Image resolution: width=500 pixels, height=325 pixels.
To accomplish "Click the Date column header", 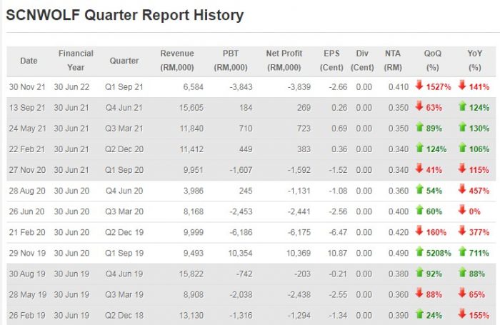I will point(29,61).
